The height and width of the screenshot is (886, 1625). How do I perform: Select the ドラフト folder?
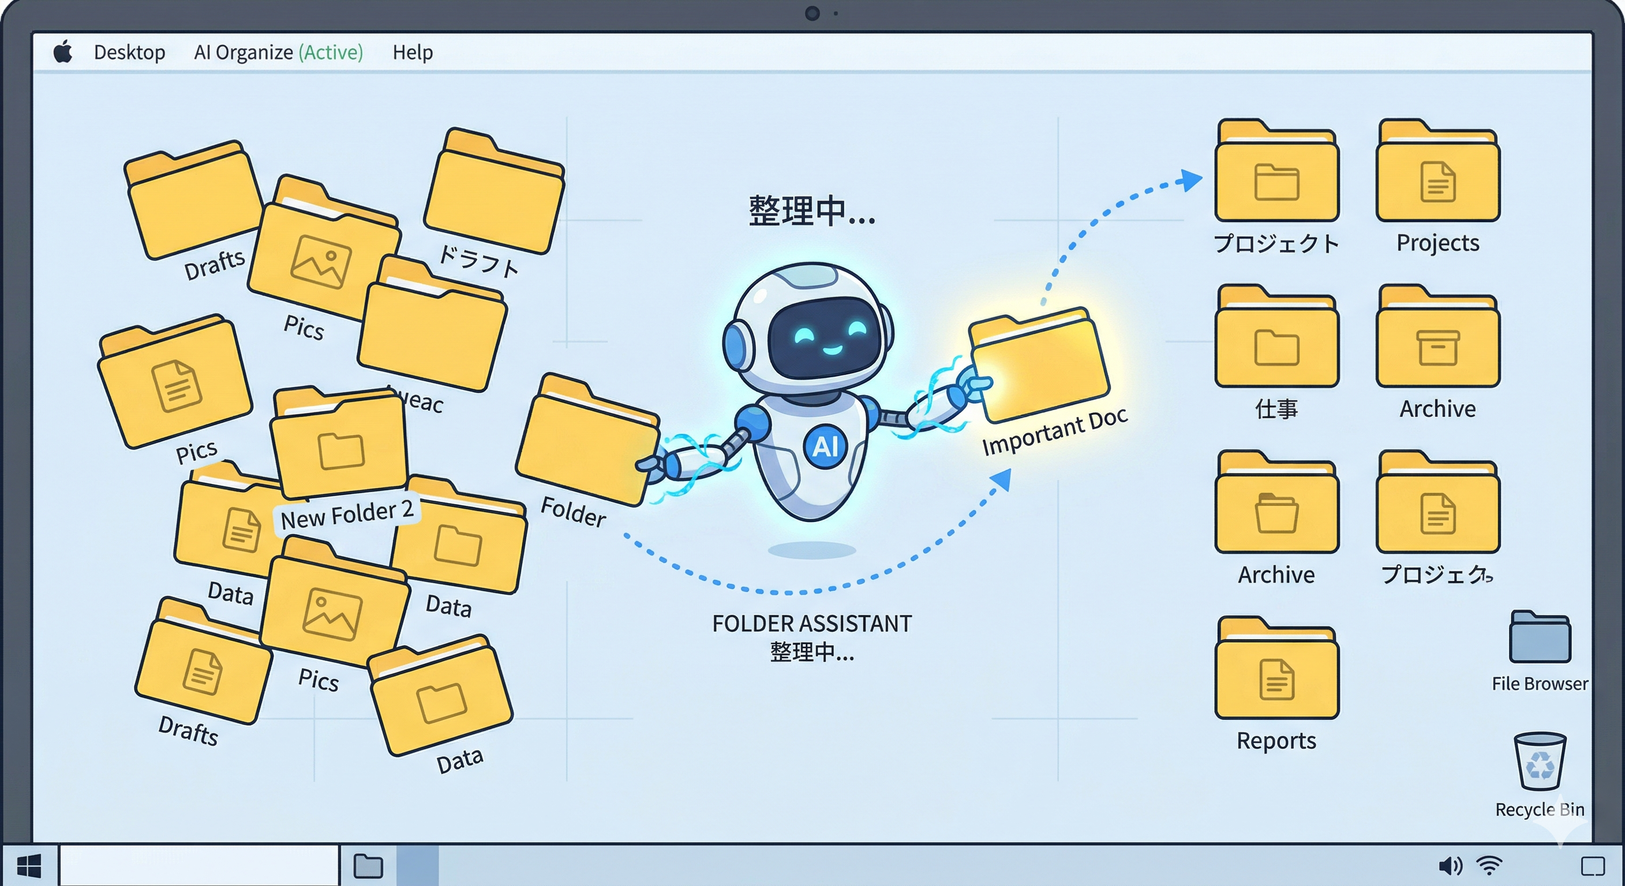493,196
